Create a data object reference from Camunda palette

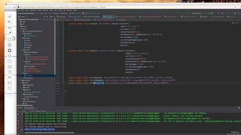point(9,72)
